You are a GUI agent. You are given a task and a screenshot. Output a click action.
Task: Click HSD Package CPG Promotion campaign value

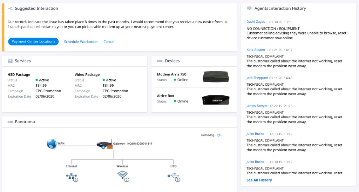click(48, 91)
